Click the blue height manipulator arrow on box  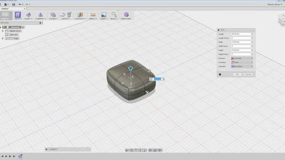130,68
